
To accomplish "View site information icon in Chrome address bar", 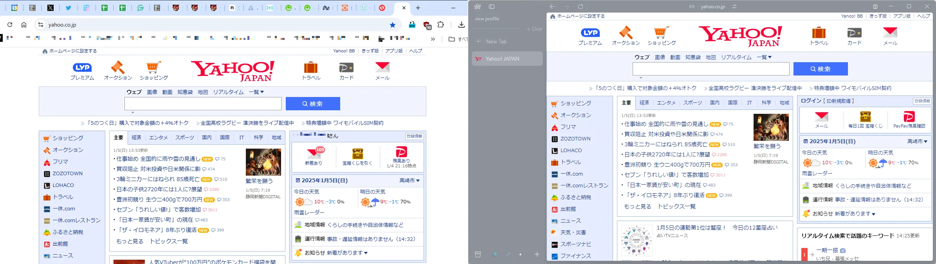I will tap(40, 25).
